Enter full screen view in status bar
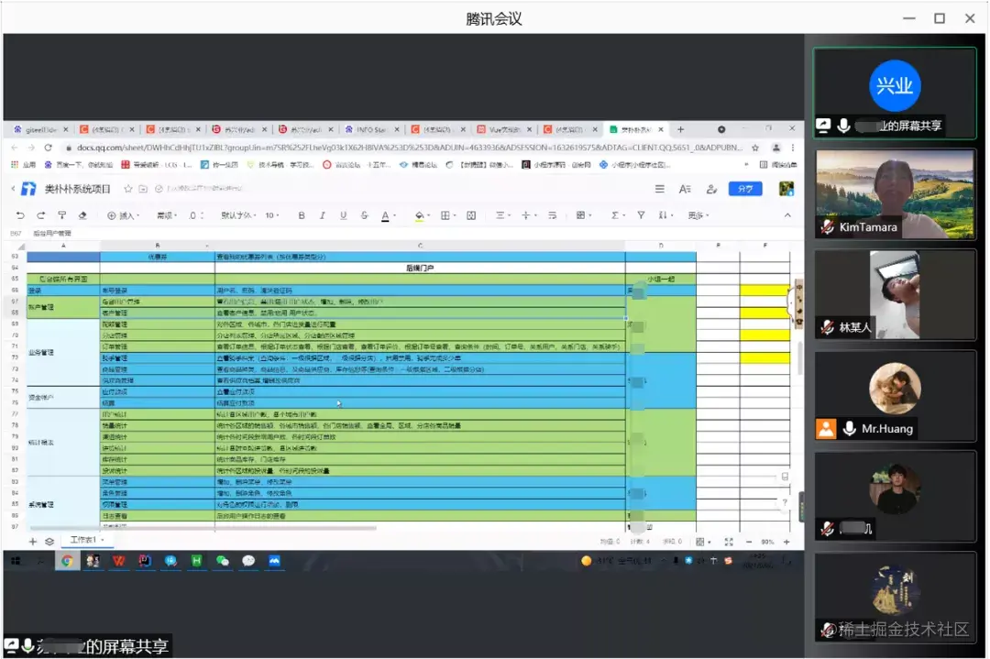 pos(729,543)
